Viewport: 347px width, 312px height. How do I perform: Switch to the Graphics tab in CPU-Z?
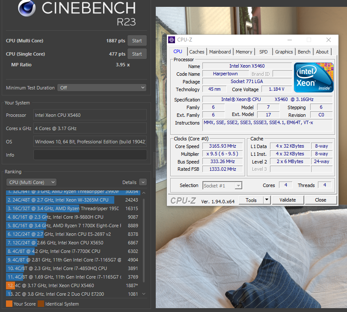[x=284, y=52]
